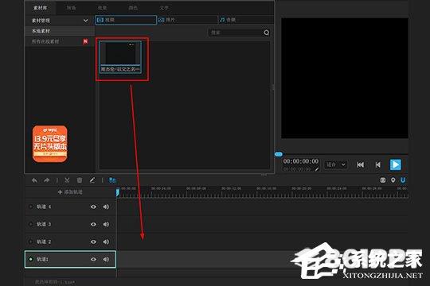Click the 轨道 3 track label
Image resolution: width=430 pixels, height=286 pixels.
44,224
